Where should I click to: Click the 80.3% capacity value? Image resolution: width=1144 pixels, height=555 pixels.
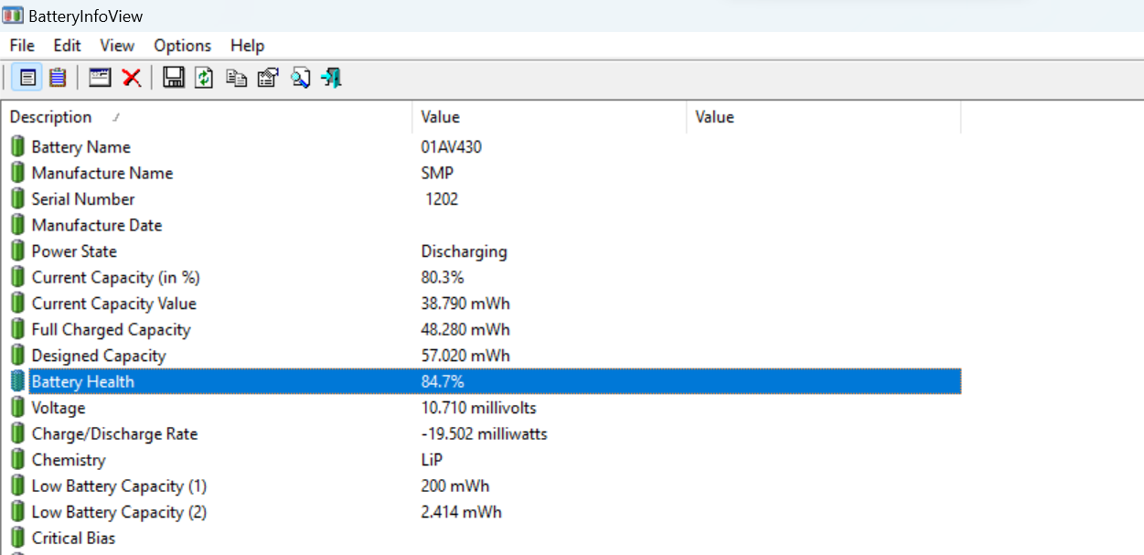tap(442, 277)
